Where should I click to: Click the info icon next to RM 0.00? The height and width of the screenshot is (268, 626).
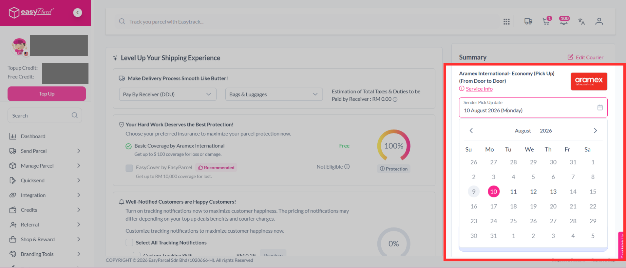395,99
